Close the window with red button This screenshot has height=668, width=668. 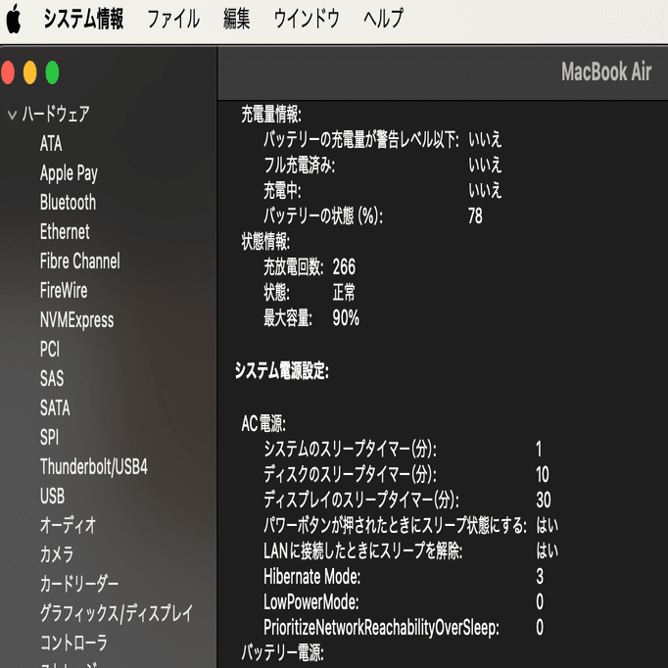pos(8,72)
